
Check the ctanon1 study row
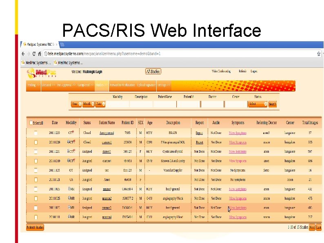pos(36,142)
